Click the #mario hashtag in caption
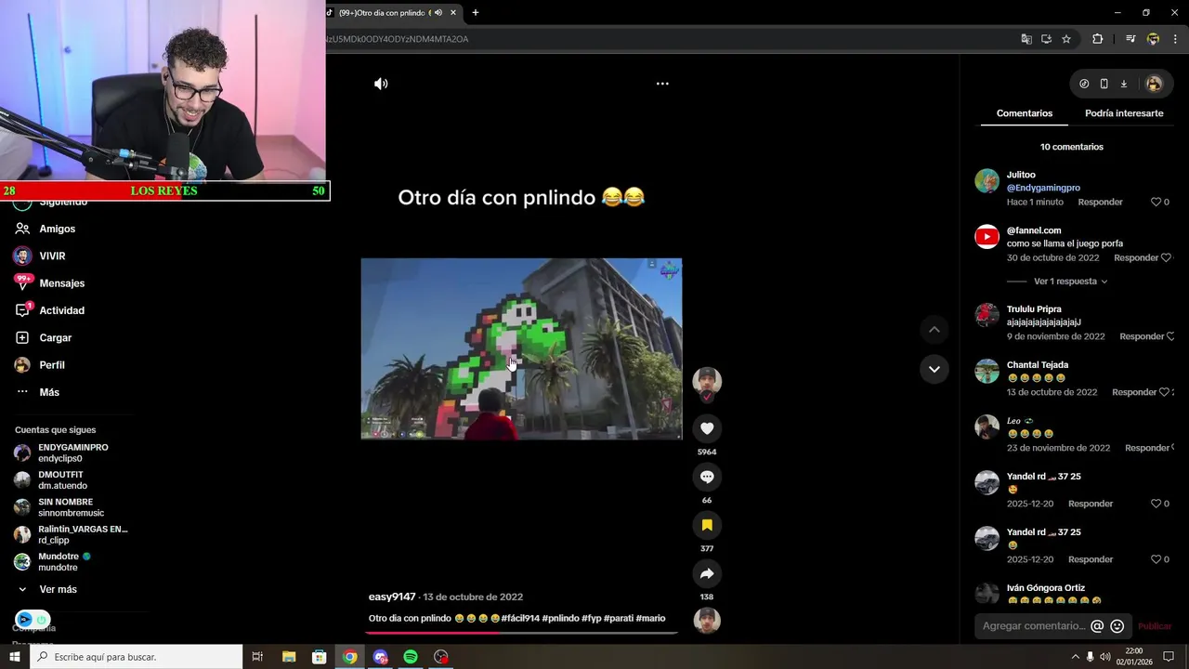The width and height of the screenshot is (1189, 669). pyautogui.click(x=650, y=618)
